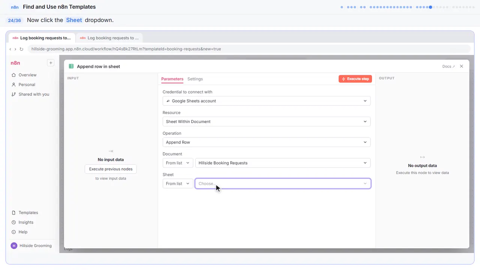Select the Parameters tab
The height and width of the screenshot is (270, 480).
(x=172, y=79)
